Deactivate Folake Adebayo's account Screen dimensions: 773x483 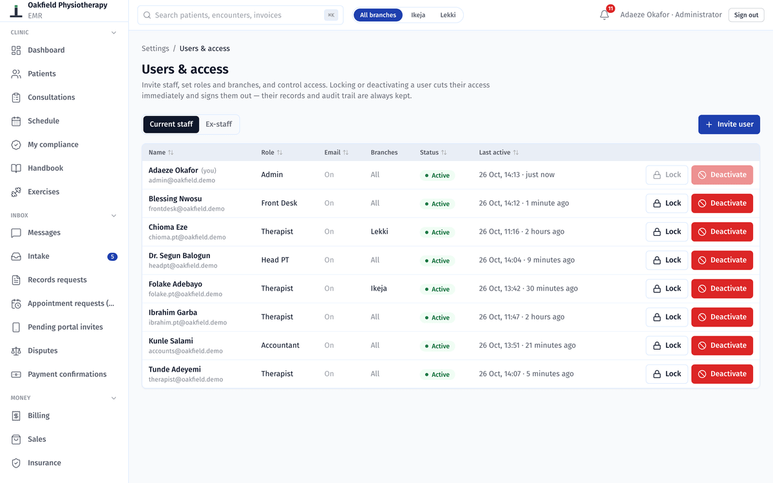pos(722,289)
